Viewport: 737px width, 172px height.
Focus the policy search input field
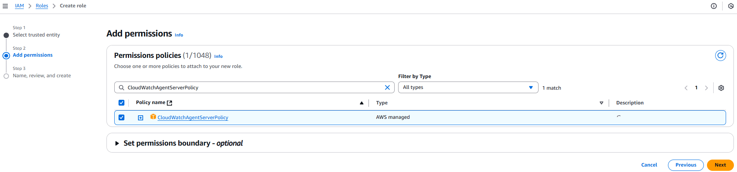click(254, 87)
